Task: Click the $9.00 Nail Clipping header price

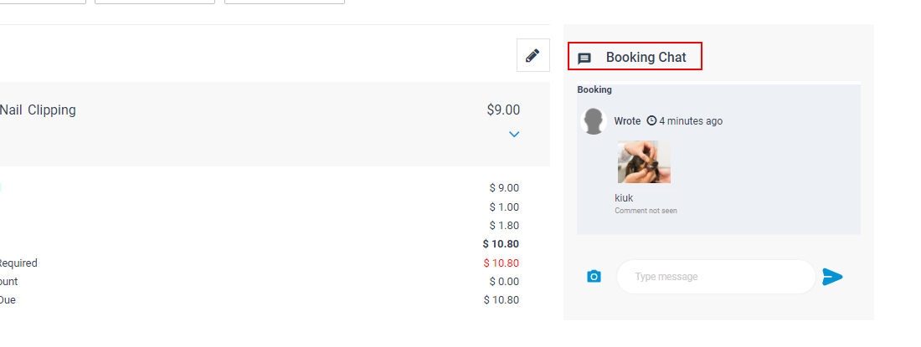Action: click(503, 110)
